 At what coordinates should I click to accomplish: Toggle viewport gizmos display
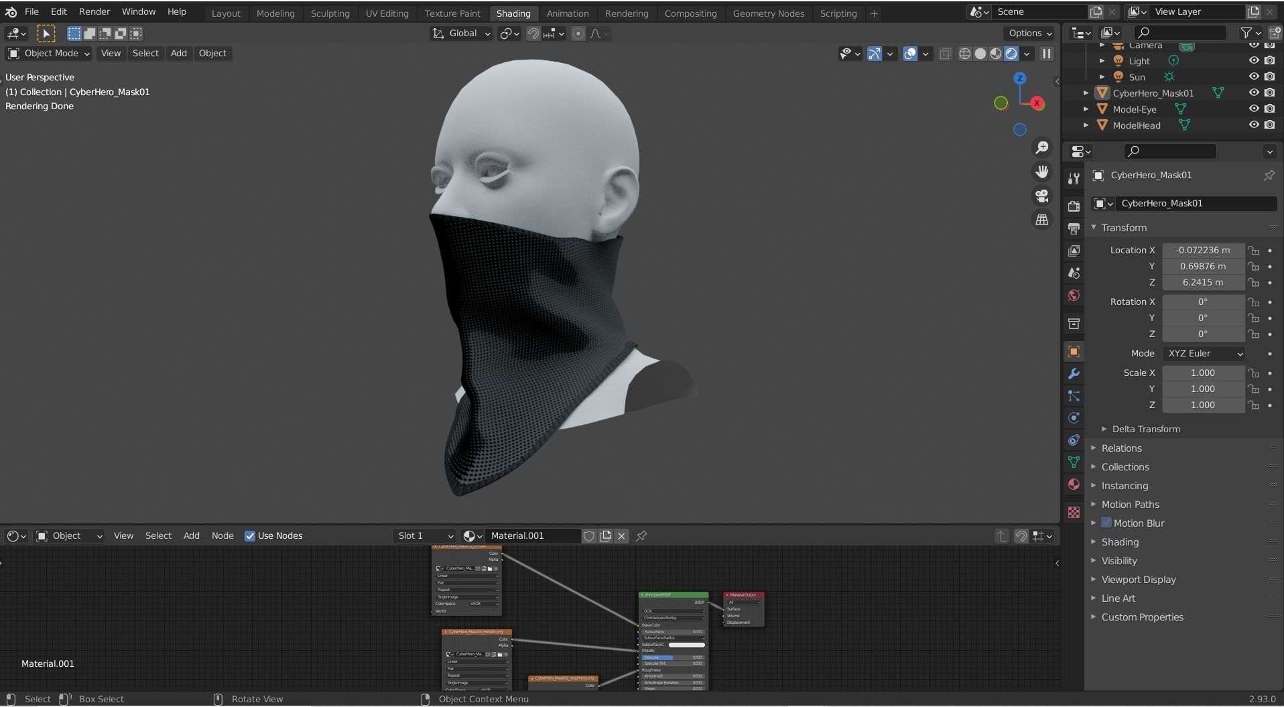[x=874, y=54]
